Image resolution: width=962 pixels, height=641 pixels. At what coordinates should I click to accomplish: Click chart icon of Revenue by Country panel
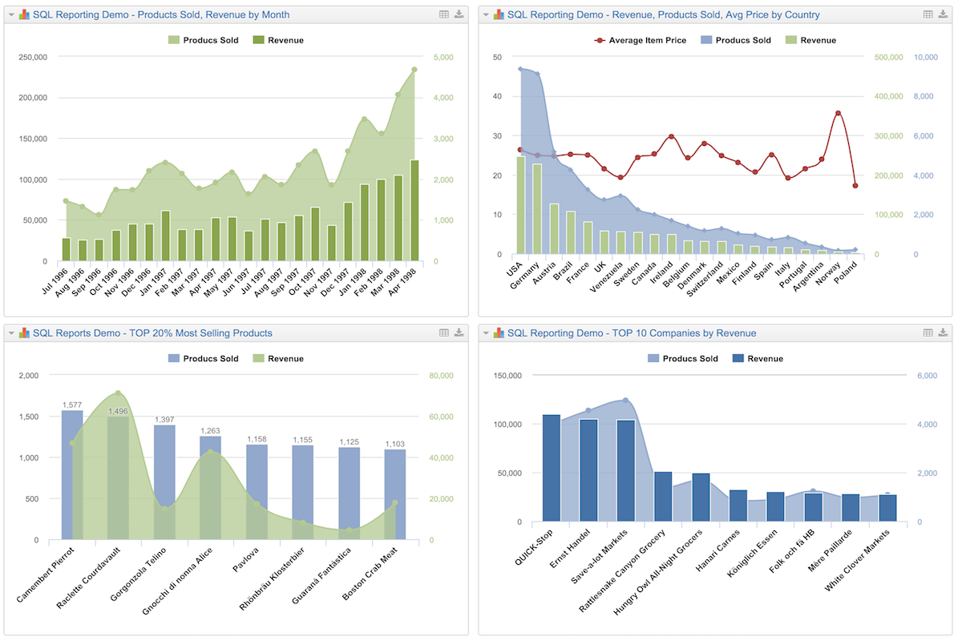pos(499,14)
